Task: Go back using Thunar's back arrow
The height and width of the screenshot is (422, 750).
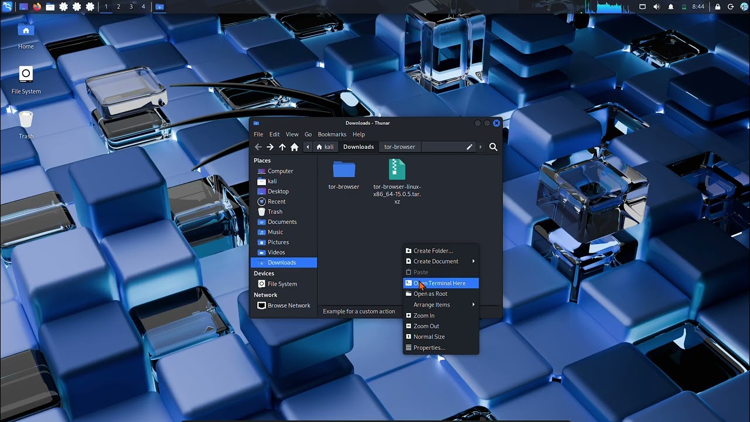Action: coord(258,147)
